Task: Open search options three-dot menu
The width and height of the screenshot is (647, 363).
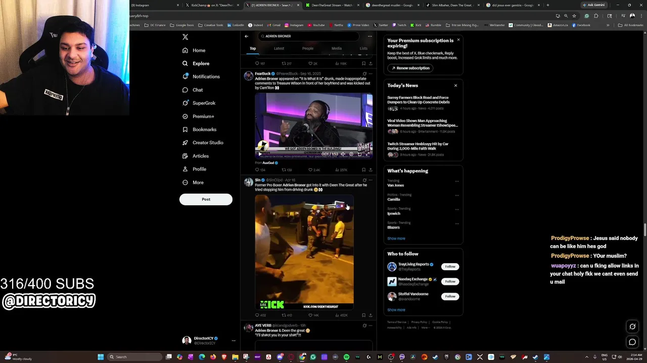Action: pos(369,36)
